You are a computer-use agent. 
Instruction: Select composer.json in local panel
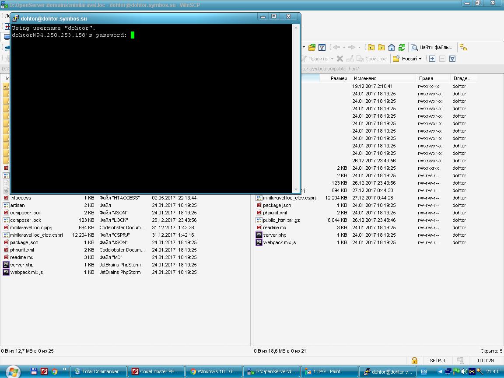point(26,213)
